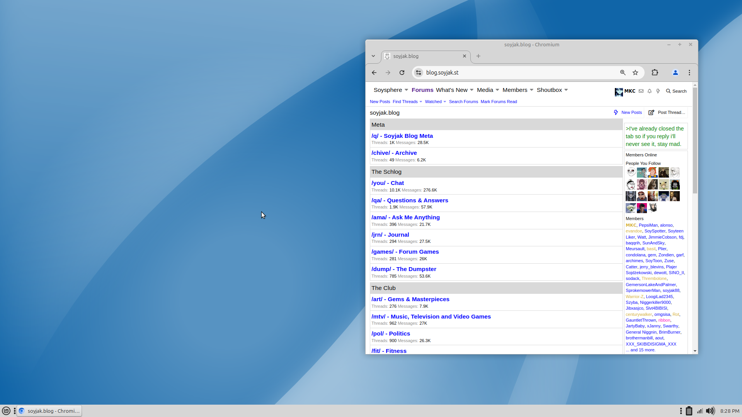
Task: Open forum Search with magnifier
Action: (x=676, y=91)
